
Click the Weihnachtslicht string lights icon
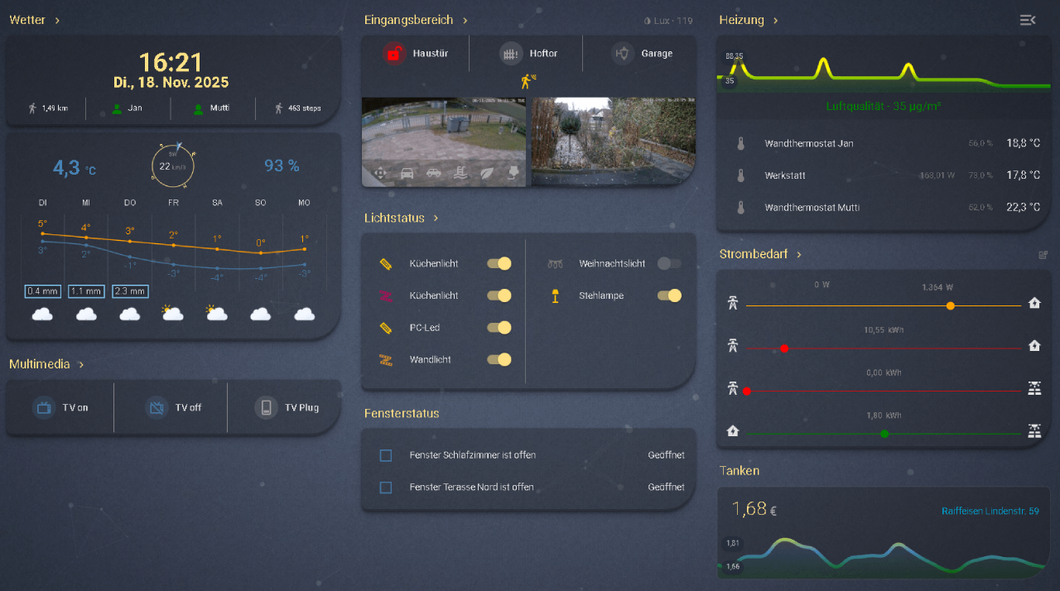(x=555, y=264)
